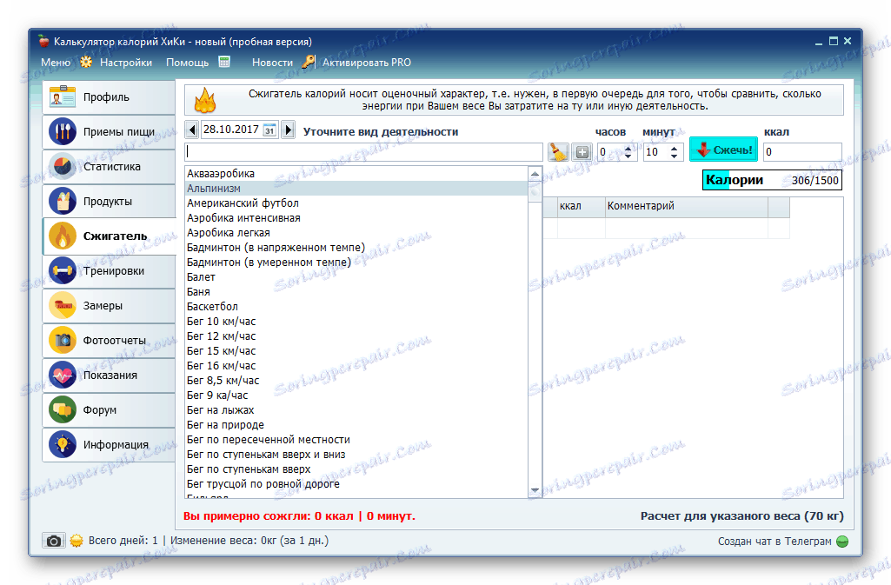Image resolution: width=891 pixels, height=585 pixels.
Task: Click Активировать PRO
Action: pos(367,63)
